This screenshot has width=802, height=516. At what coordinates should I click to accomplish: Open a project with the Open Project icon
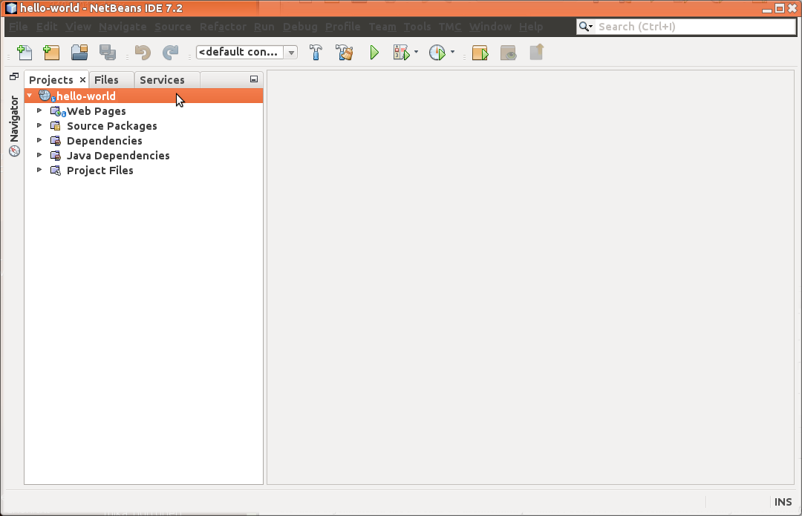coord(79,53)
